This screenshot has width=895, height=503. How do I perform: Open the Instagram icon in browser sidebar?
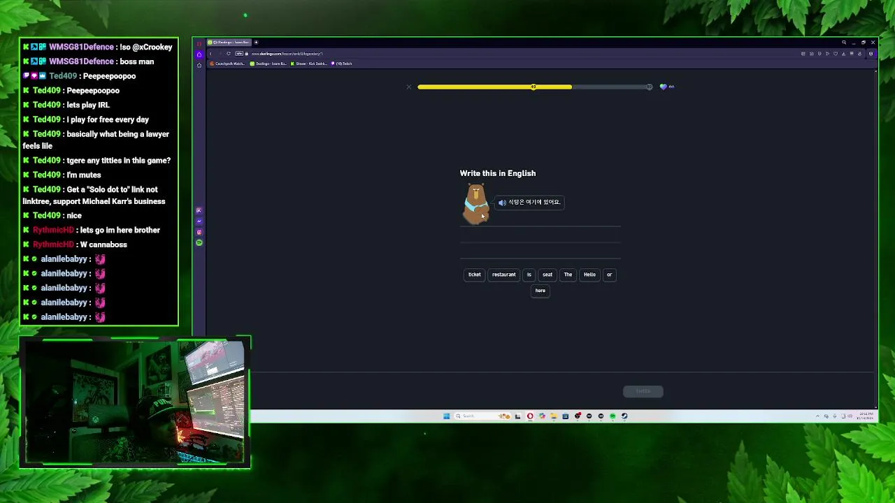199,232
